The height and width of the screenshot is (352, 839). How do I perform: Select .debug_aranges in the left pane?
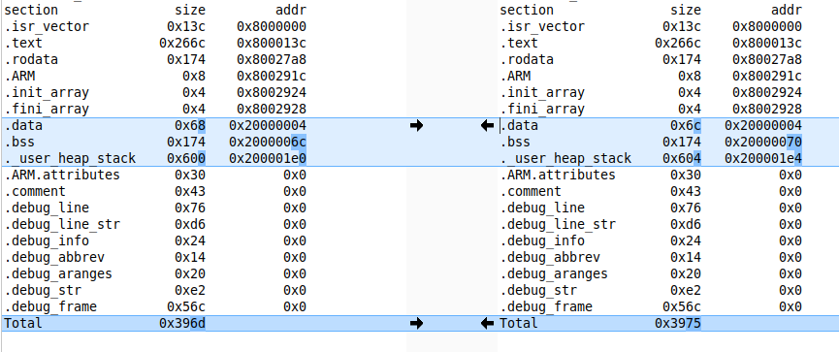point(58,273)
